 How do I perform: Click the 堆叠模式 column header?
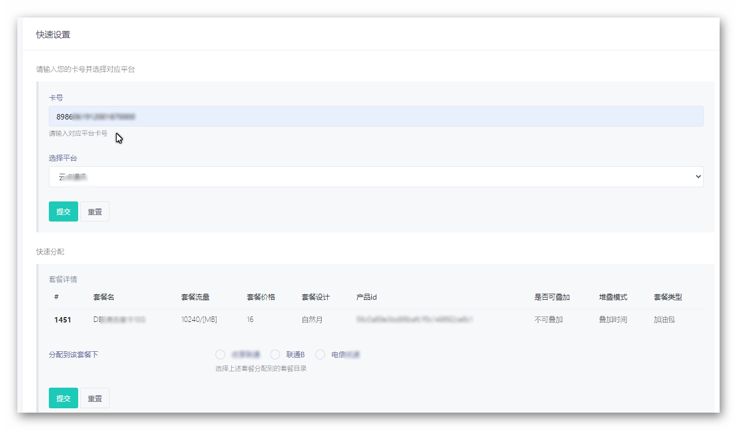point(613,297)
